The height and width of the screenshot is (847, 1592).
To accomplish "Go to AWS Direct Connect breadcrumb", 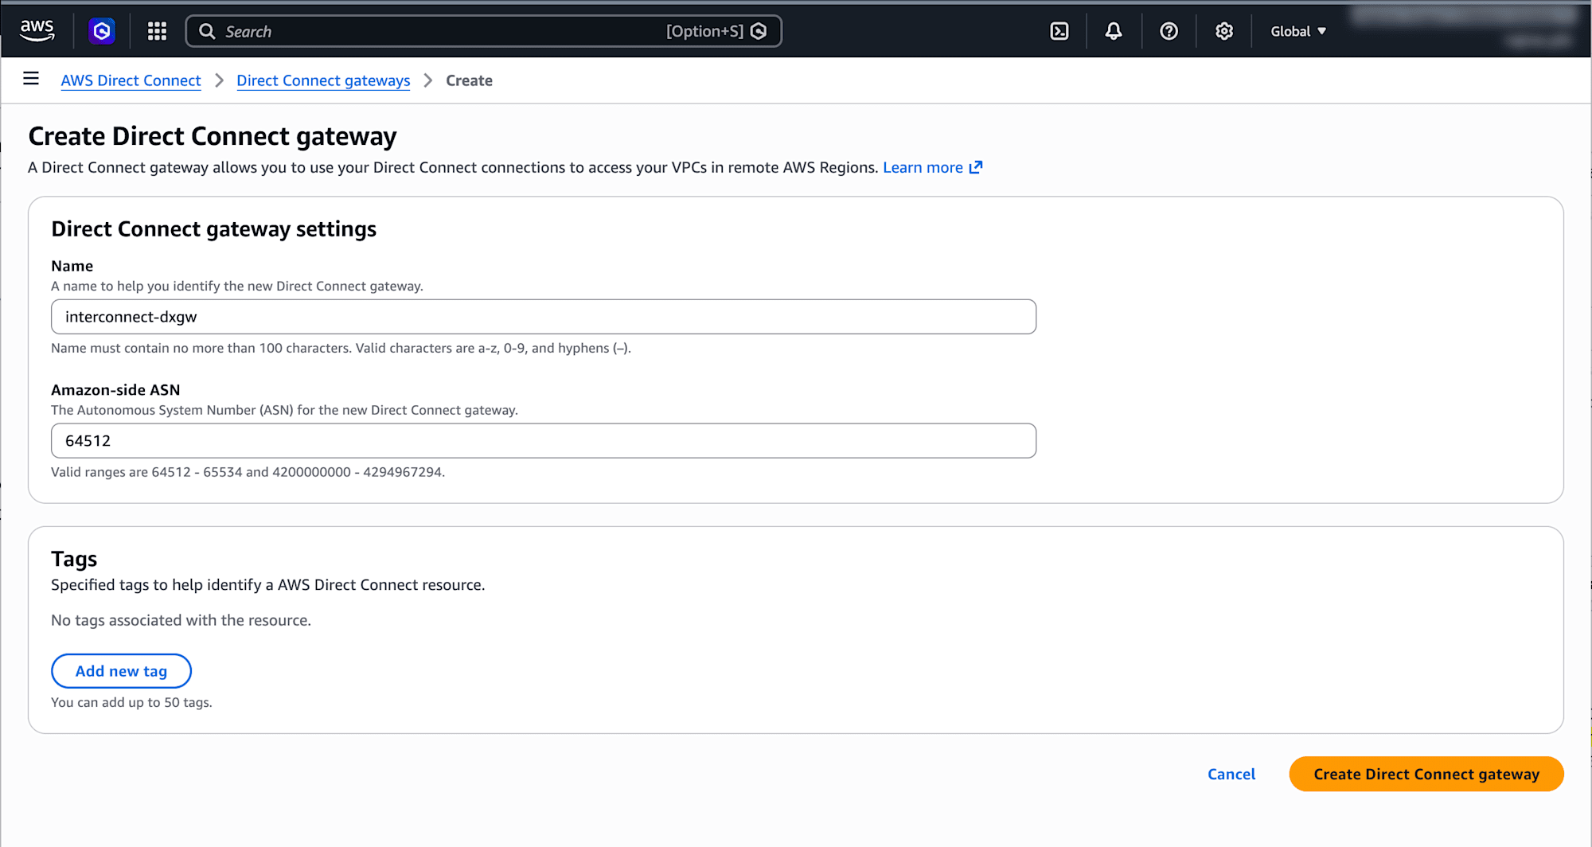I will 131,80.
